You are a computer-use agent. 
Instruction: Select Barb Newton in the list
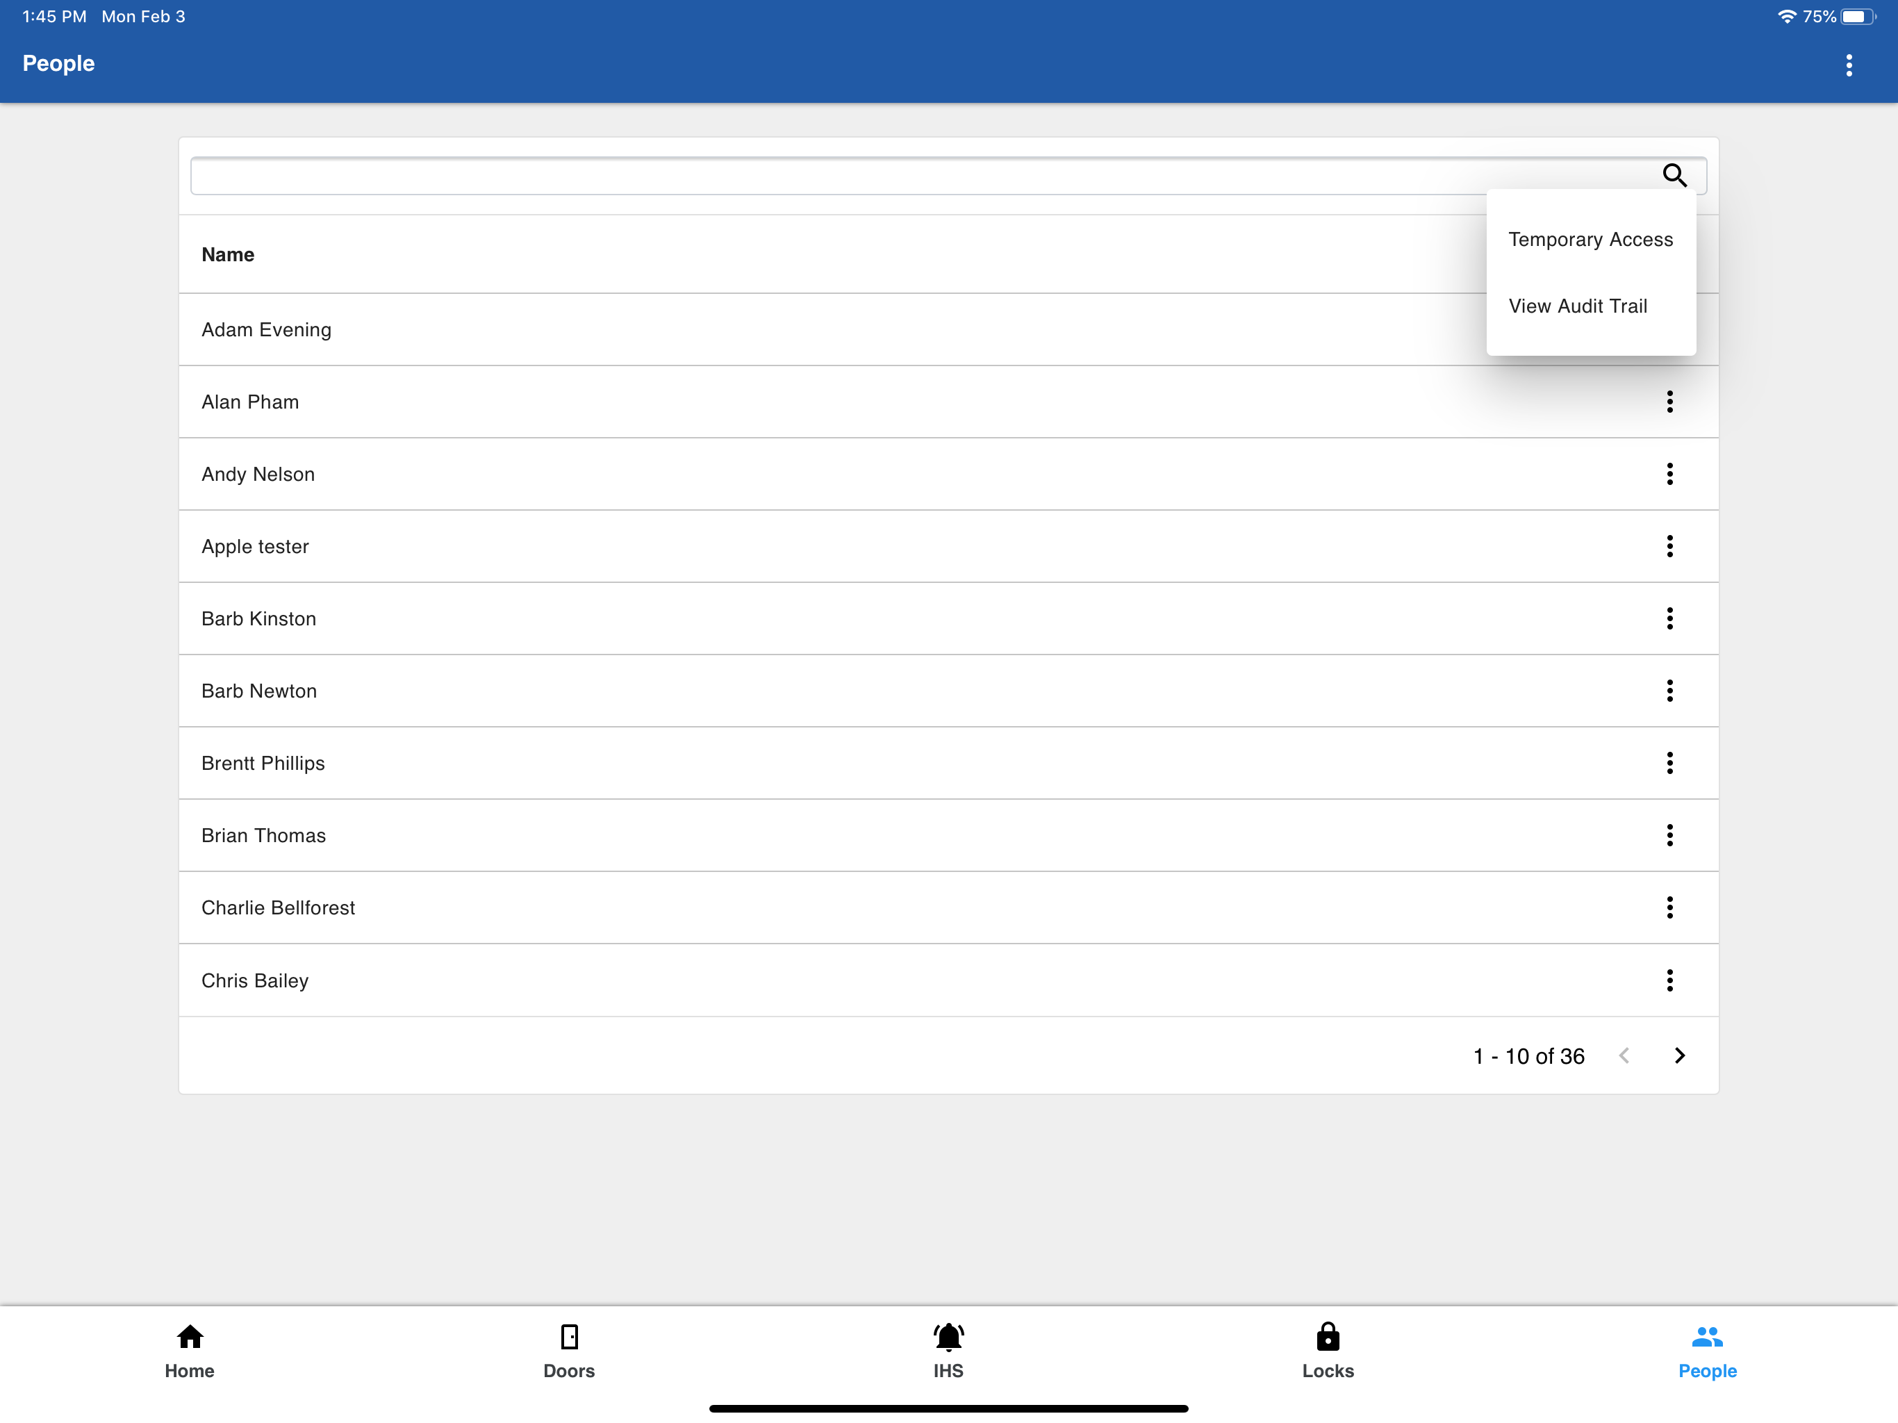click(x=948, y=691)
